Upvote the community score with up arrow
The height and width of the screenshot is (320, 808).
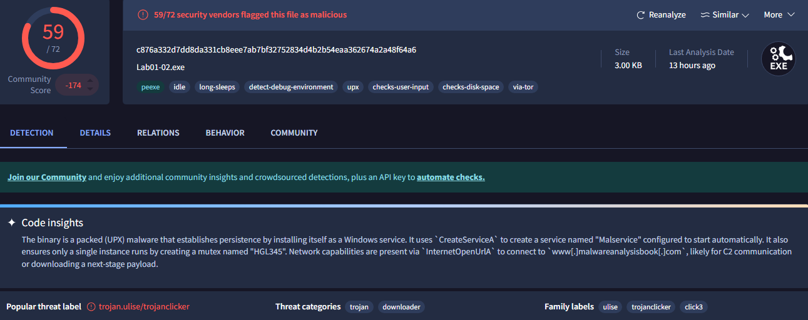click(91, 79)
